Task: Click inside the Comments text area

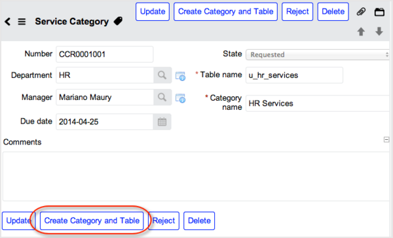Action: click(x=196, y=177)
